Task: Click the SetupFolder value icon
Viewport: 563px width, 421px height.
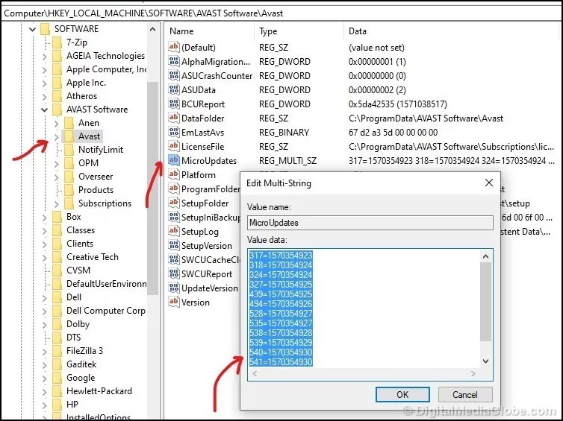Action: [x=174, y=203]
